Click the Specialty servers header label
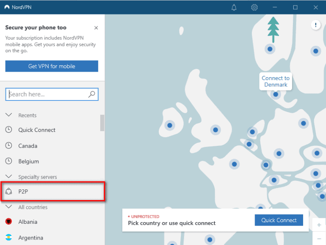This screenshot has height=245, width=326. tap(38, 177)
